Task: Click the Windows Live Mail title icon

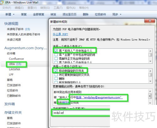Action: (2, 2)
